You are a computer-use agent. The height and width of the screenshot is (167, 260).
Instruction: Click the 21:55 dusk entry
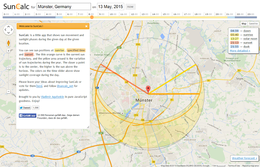(x=240, y=47)
